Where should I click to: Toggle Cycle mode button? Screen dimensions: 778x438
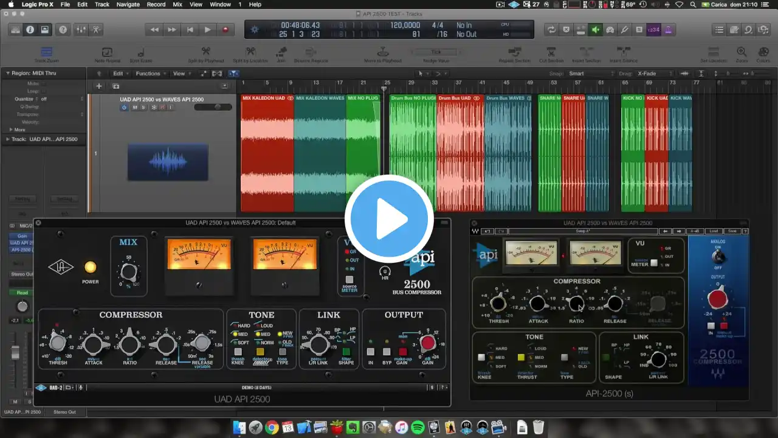tap(551, 29)
